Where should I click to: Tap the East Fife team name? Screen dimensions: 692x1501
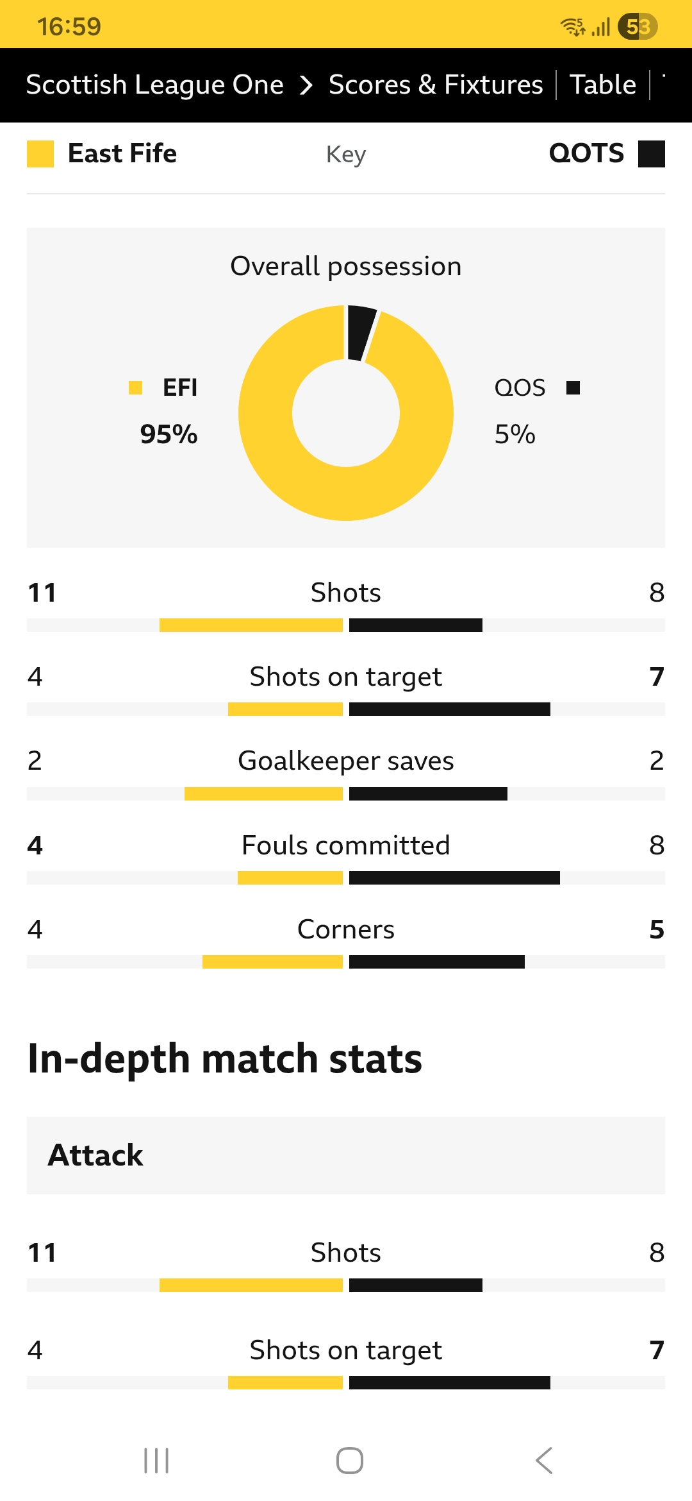122,153
